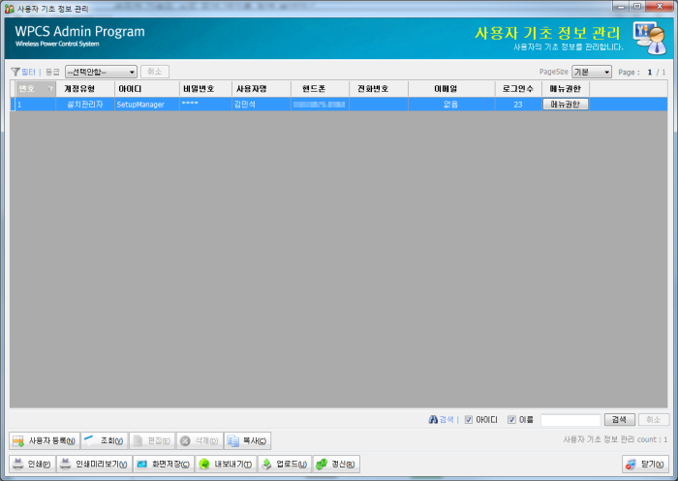The height and width of the screenshot is (481, 678).
Task: Click the 로그인수 column header
Action: (x=518, y=89)
